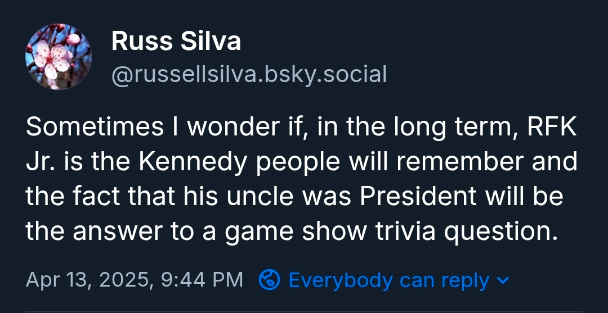Click the word "remember" in the post
608x313 pixels.
click(468, 162)
